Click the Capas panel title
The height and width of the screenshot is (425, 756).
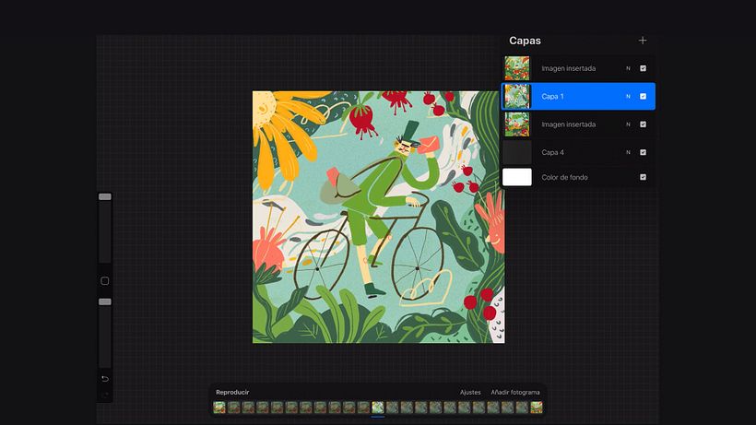[525, 41]
